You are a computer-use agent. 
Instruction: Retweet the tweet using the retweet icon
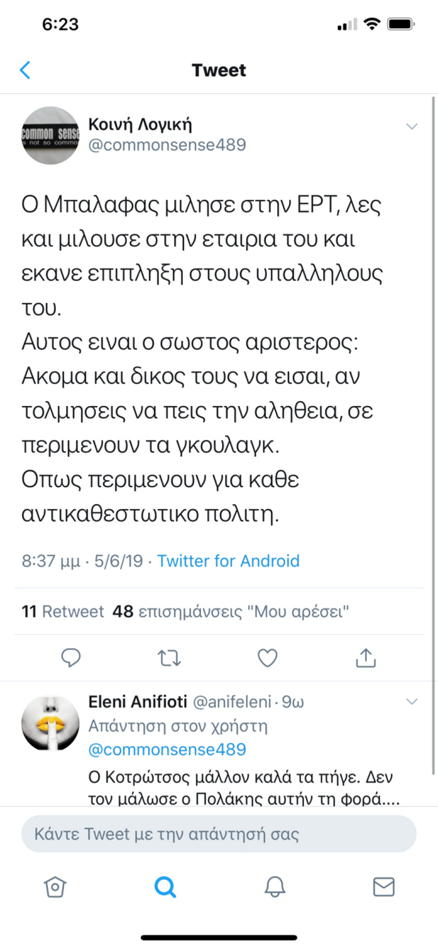[x=169, y=658]
